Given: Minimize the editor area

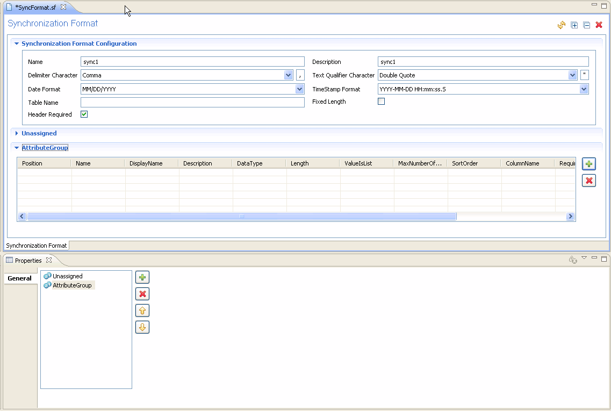Looking at the screenshot, I should (x=594, y=5).
